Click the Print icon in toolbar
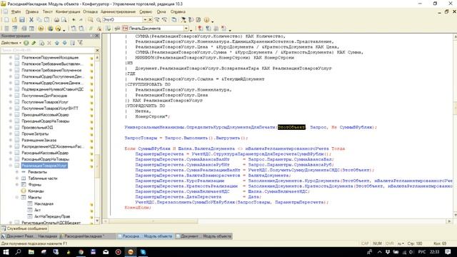The height and width of the screenshot is (257, 457). [x=56, y=20]
